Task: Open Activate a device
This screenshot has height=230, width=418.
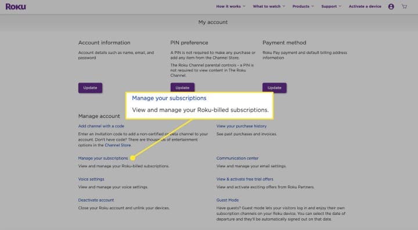Action: click(365, 6)
